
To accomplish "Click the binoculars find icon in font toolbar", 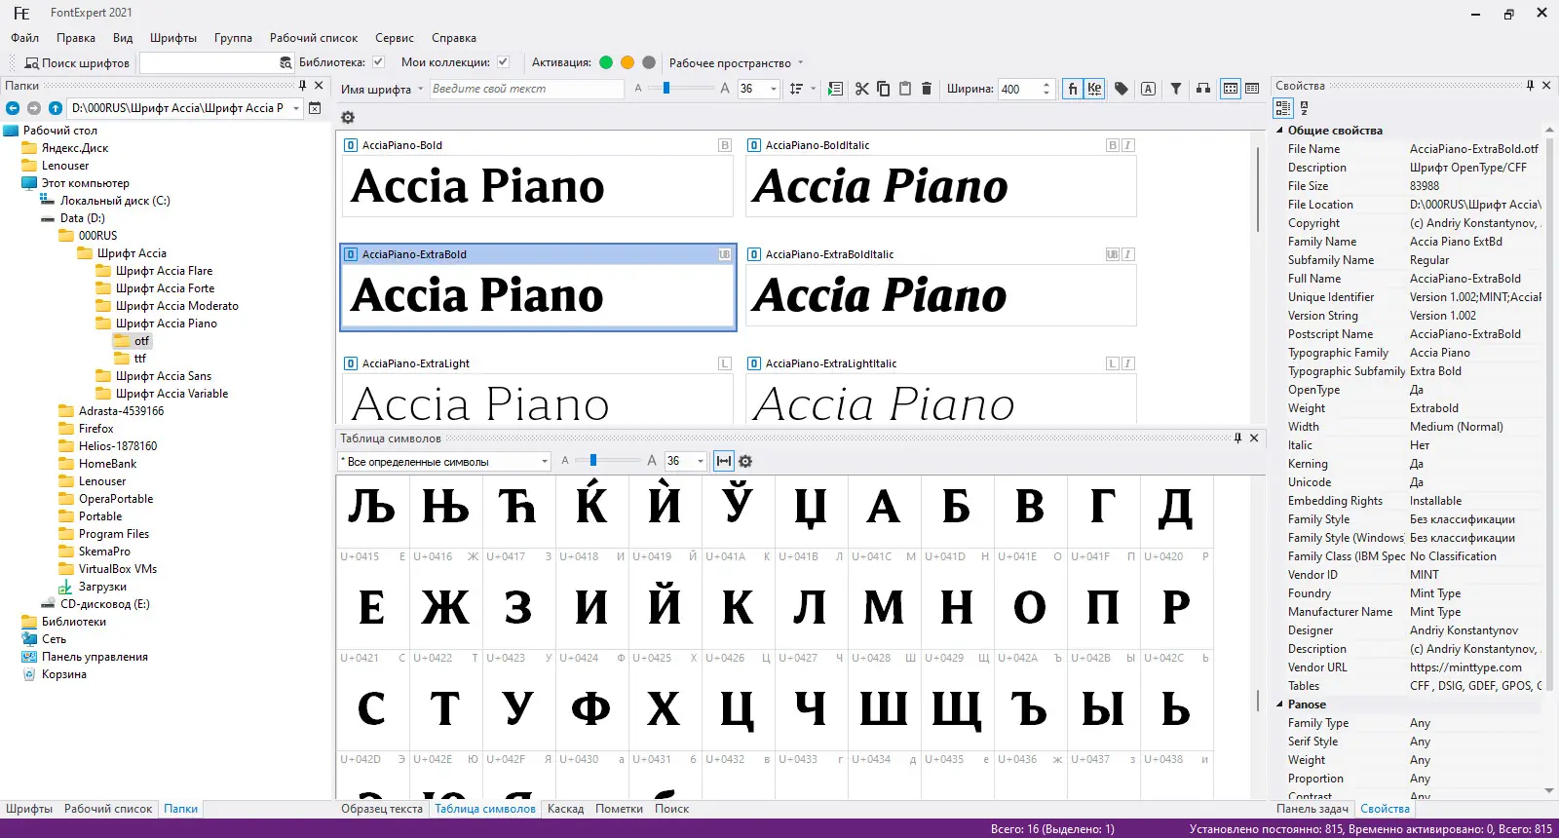I will click(1203, 89).
